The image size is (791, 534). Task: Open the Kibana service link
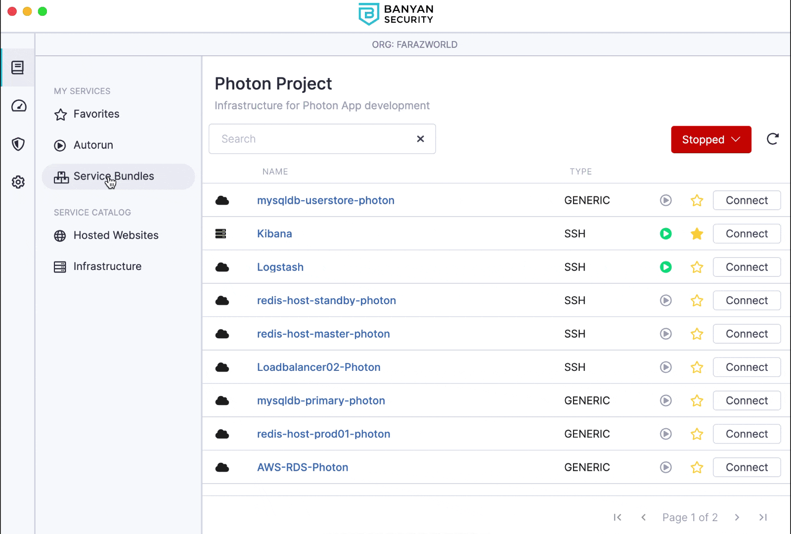(x=274, y=233)
